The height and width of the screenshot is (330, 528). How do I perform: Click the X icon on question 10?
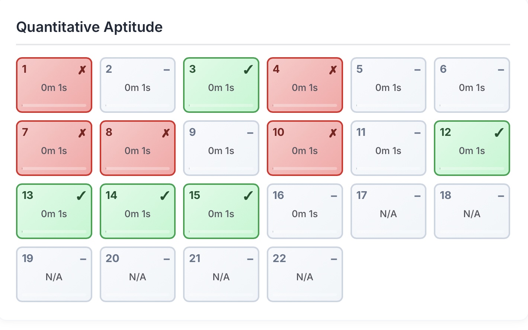click(x=333, y=133)
